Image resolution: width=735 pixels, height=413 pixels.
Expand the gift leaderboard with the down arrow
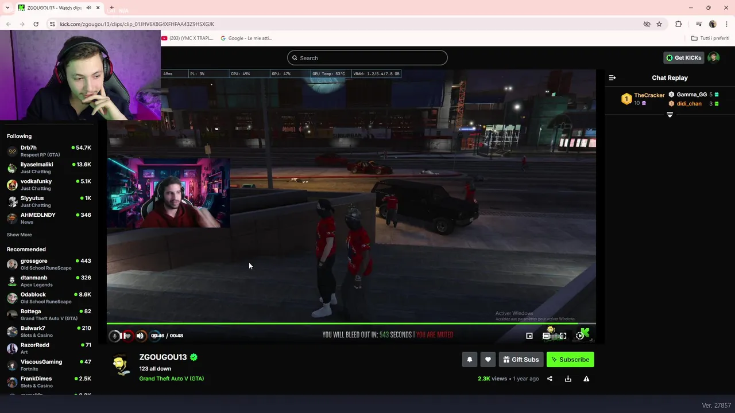pyautogui.click(x=670, y=115)
